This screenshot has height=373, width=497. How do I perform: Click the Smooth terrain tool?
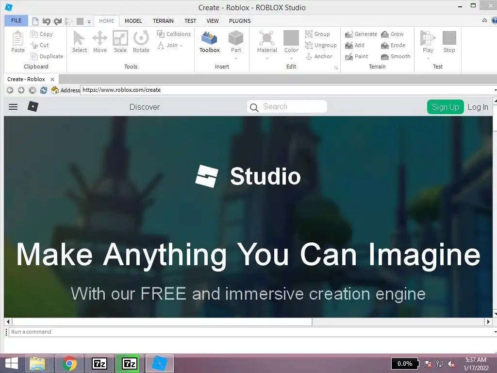click(x=396, y=56)
